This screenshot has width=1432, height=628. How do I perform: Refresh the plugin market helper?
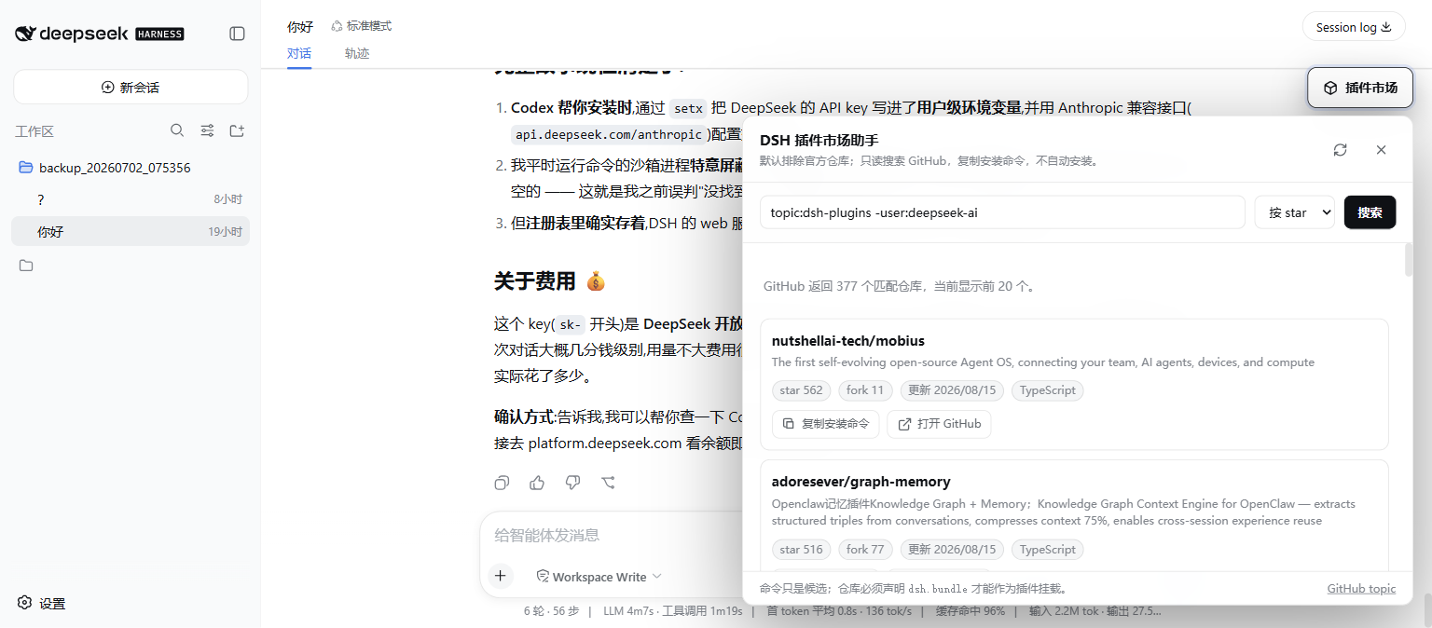pyautogui.click(x=1340, y=149)
